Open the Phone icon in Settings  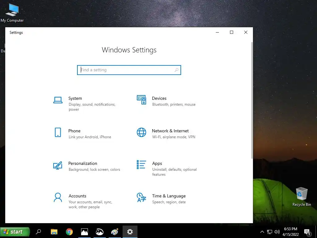point(58,132)
